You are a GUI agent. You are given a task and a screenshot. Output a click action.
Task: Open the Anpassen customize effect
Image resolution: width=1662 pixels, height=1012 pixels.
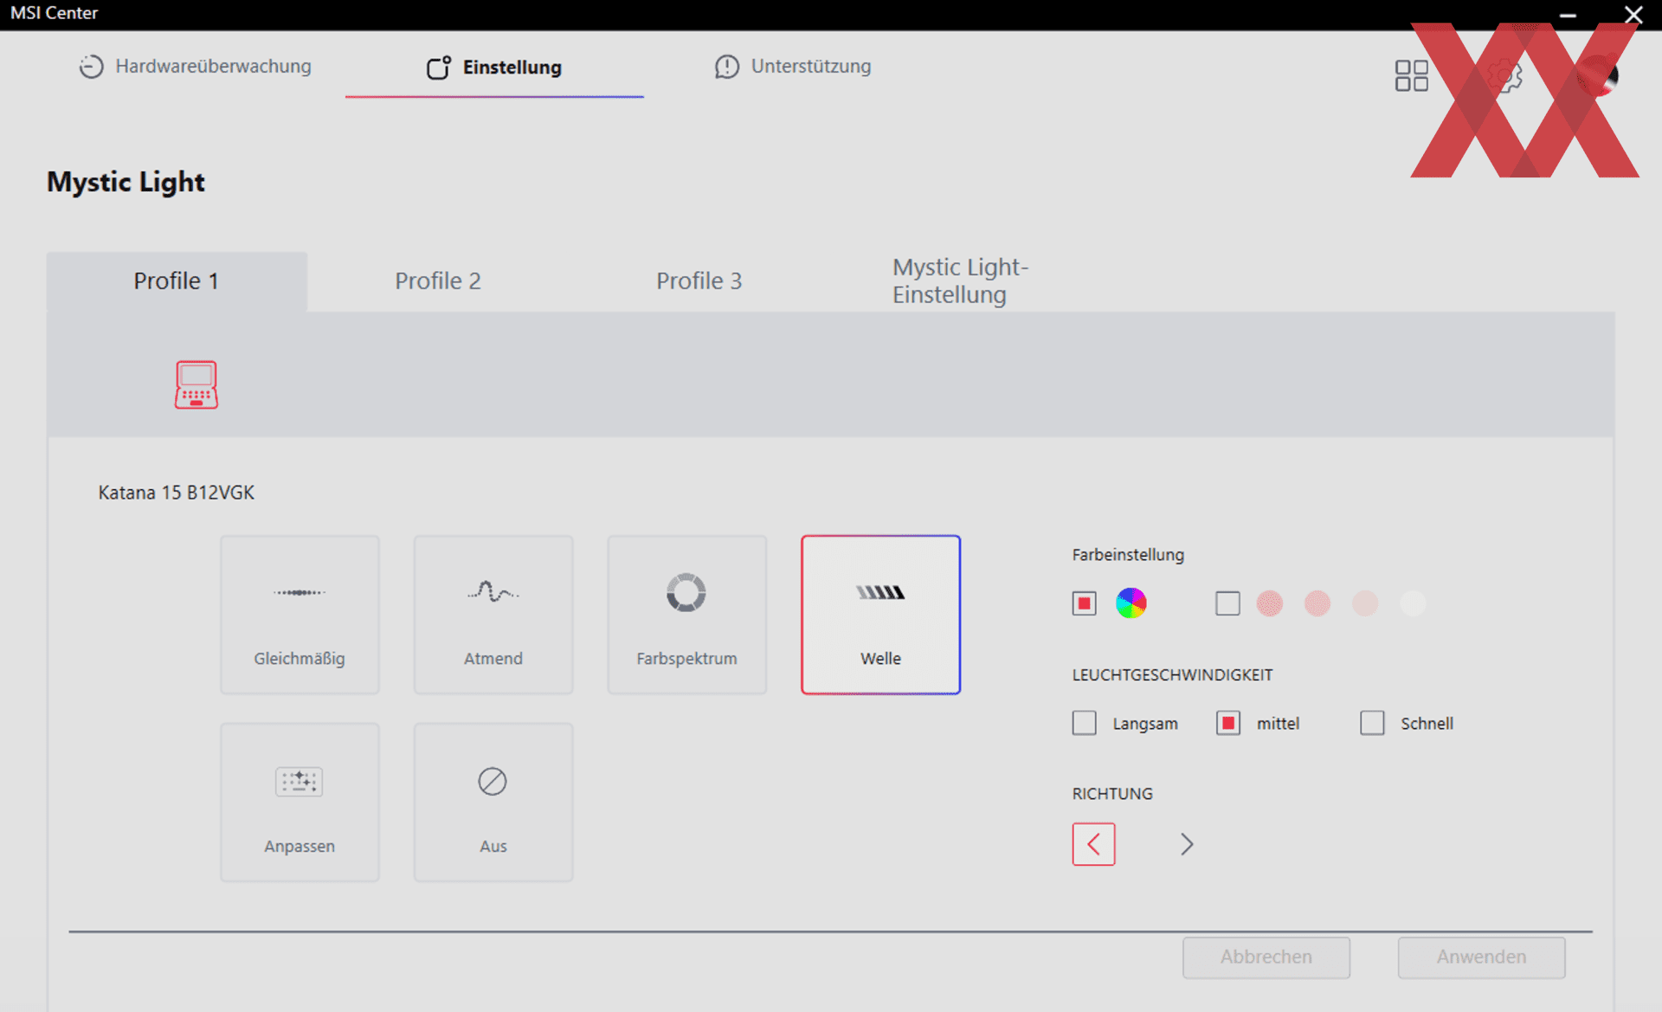point(300,803)
